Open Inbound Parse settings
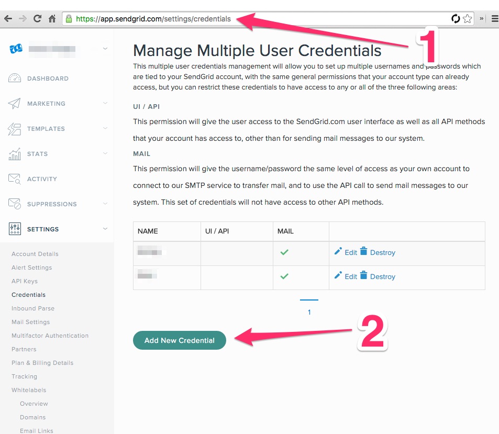This screenshot has width=499, height=434. [x=33, y=308]
